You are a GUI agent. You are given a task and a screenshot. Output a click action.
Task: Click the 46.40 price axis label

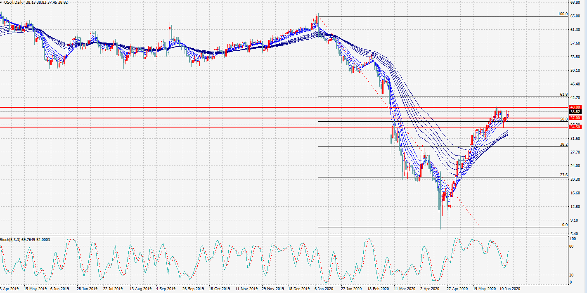pyautogui.click(x=575, y=84)
